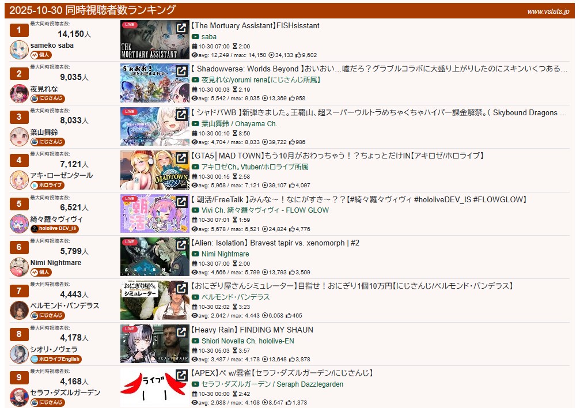The height and width of the screenshot is (408, 580).
Task: Click sameko saba avatar icon
Action: [19, 50]
